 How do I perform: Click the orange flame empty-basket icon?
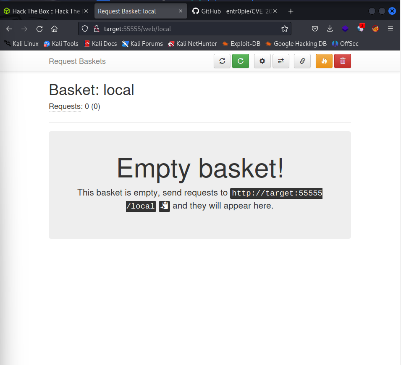click(x=324, y=61)
